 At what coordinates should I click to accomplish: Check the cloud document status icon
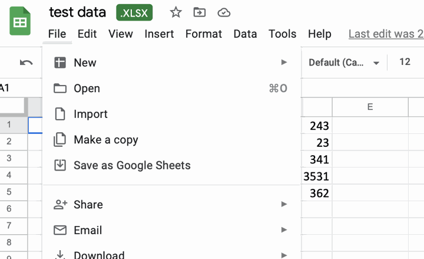(x=224, y=12)
